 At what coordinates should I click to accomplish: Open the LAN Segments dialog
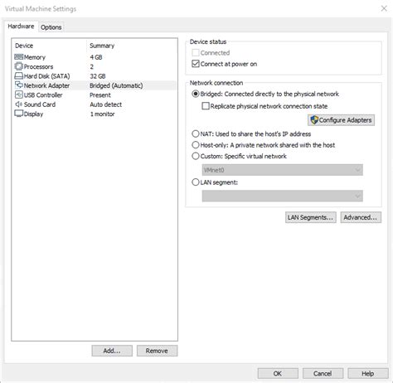click(311, 217)
